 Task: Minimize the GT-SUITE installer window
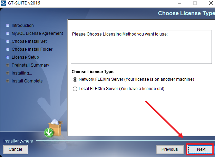click(179, 3)
